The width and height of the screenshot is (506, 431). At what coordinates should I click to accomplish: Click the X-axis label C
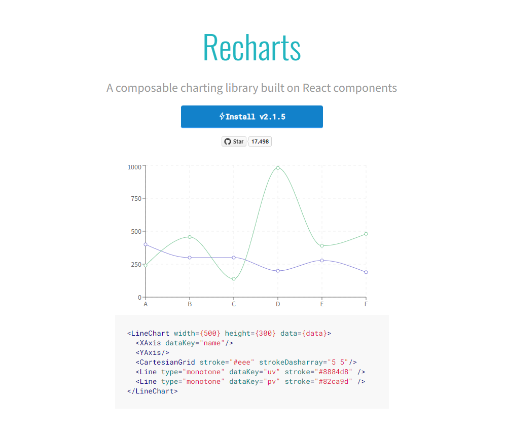point(234,304)
